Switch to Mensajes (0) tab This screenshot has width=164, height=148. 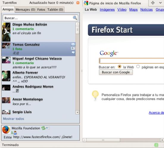25,10
